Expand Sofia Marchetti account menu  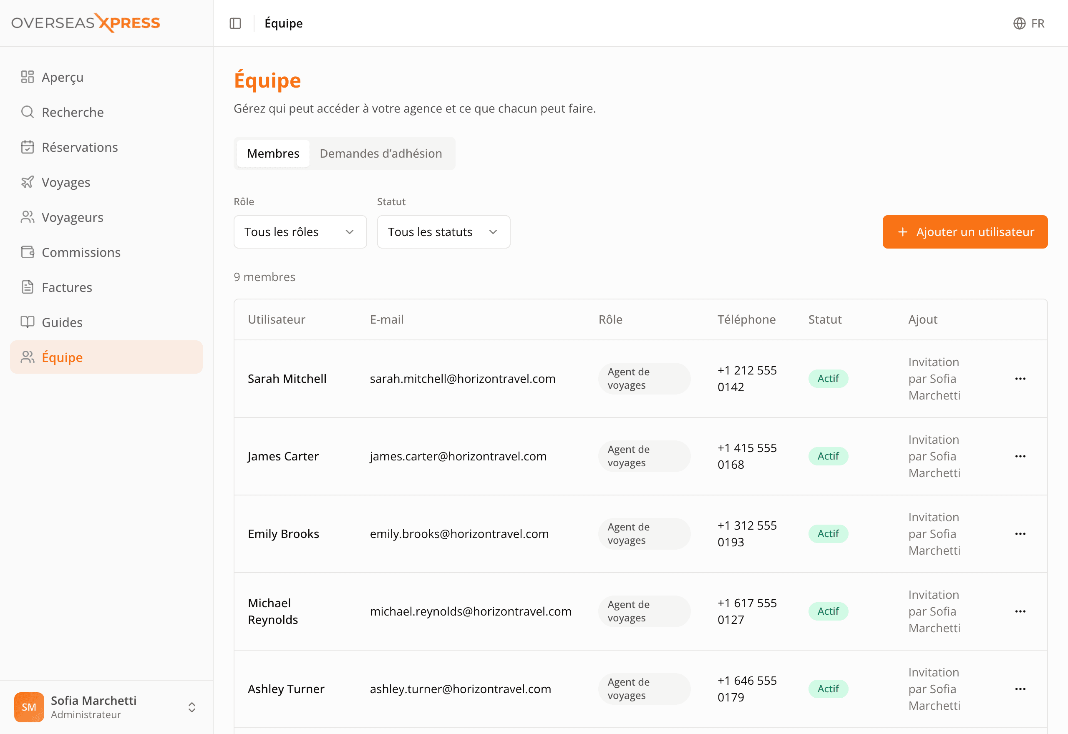(x=106, y=707)
